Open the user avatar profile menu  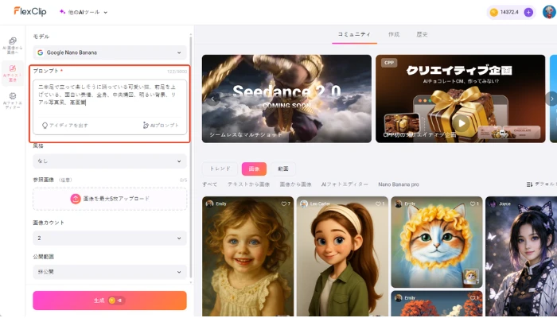tap(549, 12)
